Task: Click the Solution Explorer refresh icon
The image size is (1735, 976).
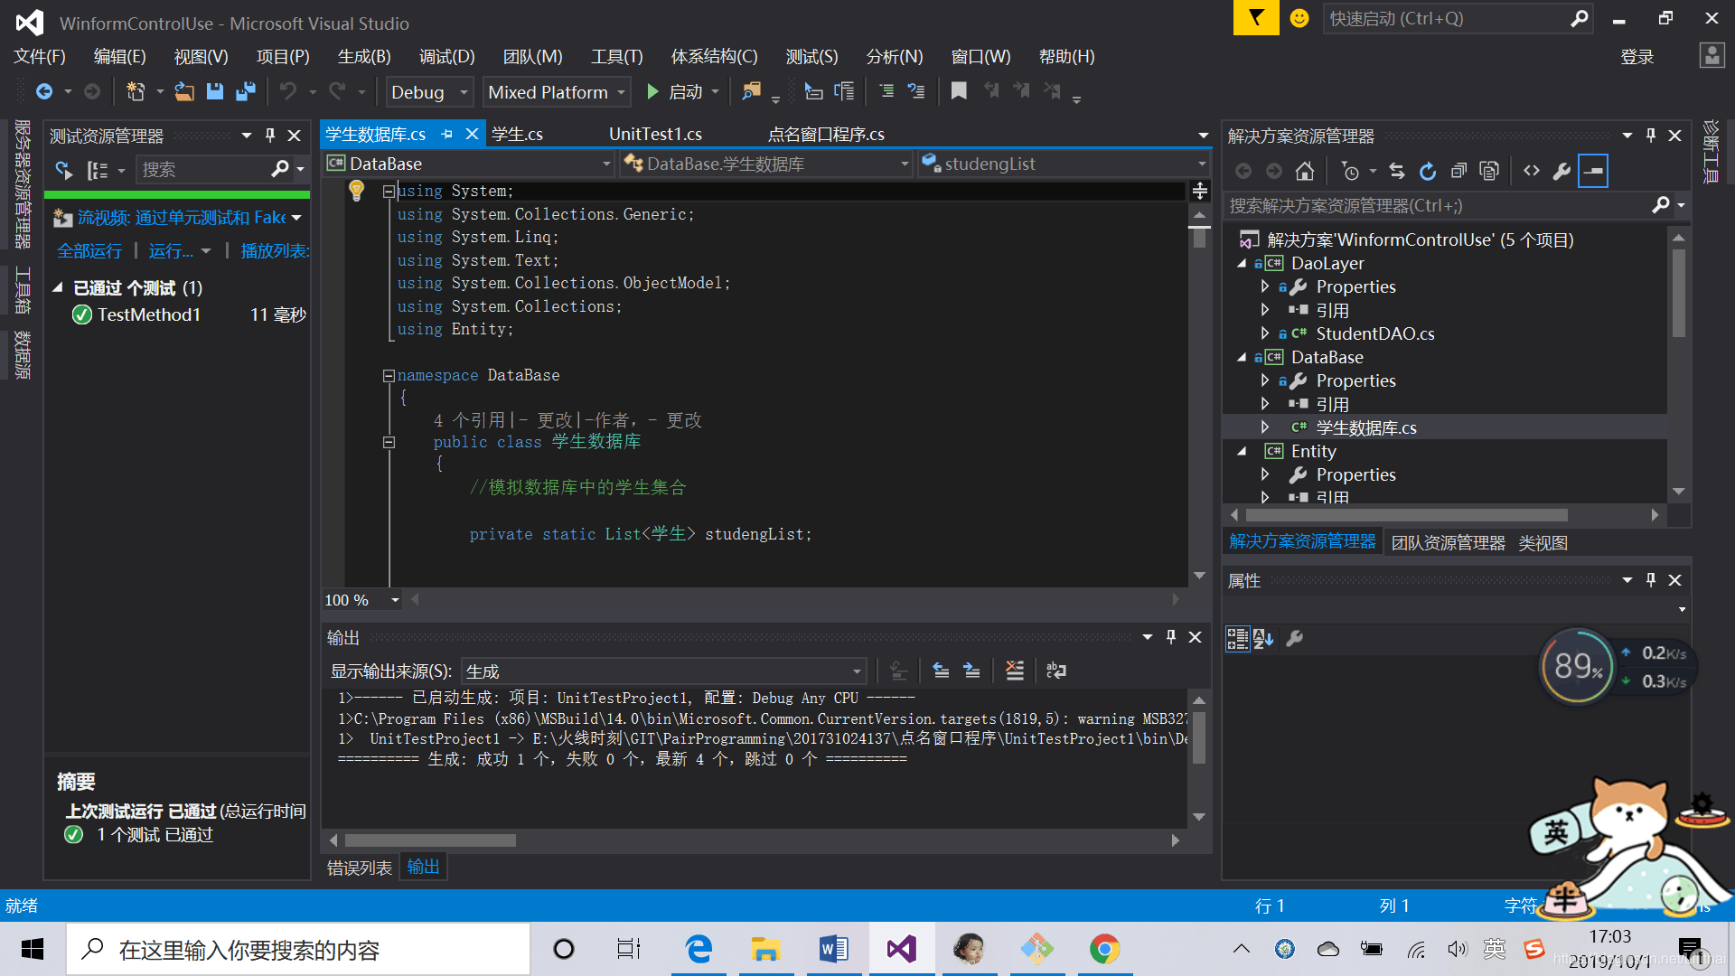Action: pos(1424,173)
